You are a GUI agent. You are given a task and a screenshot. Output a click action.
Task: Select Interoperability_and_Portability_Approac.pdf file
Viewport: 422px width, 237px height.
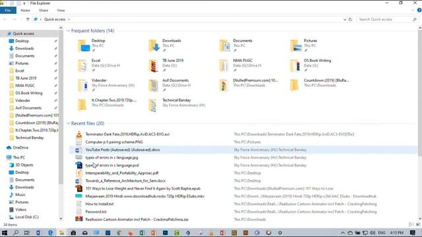122,173
